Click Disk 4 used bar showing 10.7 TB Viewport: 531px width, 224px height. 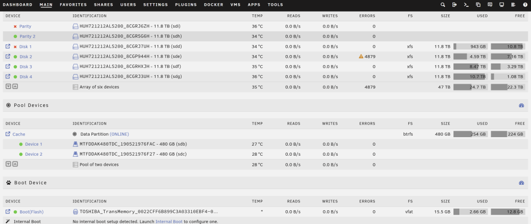click(470, 77)
